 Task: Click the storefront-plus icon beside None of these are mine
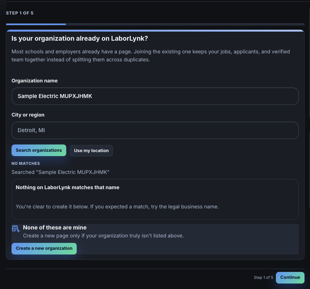tap(16, 228)
